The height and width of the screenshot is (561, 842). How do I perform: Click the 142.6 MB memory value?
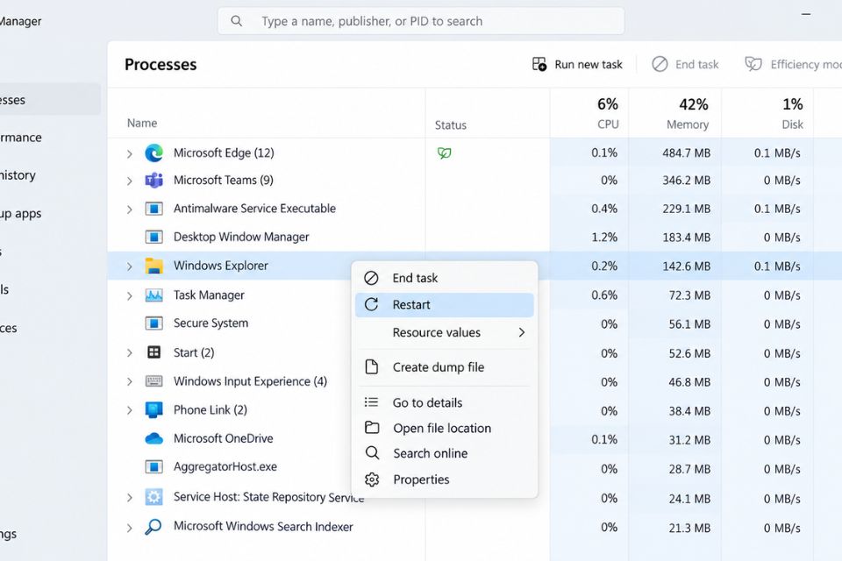pyautogui.click(x=686, y=266)
